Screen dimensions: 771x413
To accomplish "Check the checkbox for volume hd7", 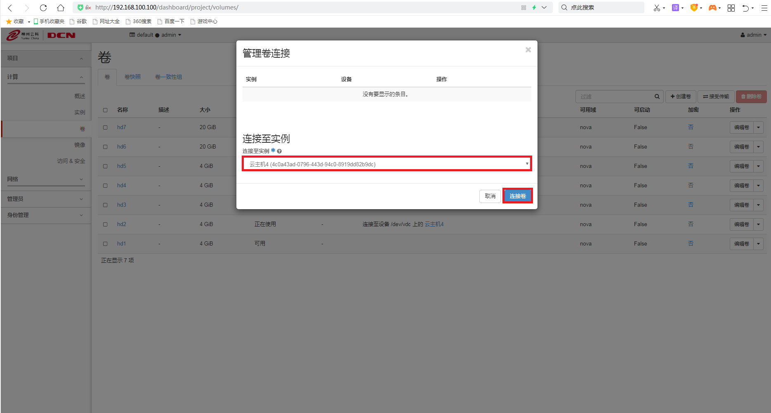I will point(105,127).
